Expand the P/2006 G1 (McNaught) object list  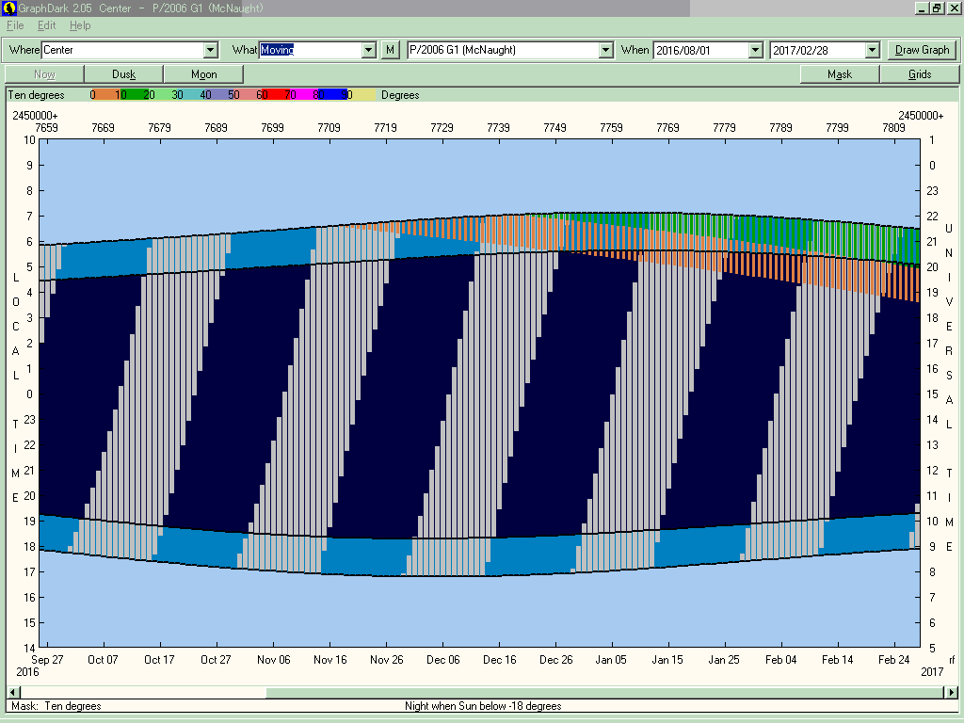(605, 50)
